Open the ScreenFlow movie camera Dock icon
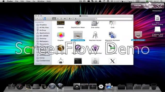The height and width of the screenshot is (92, 165). 109,86
